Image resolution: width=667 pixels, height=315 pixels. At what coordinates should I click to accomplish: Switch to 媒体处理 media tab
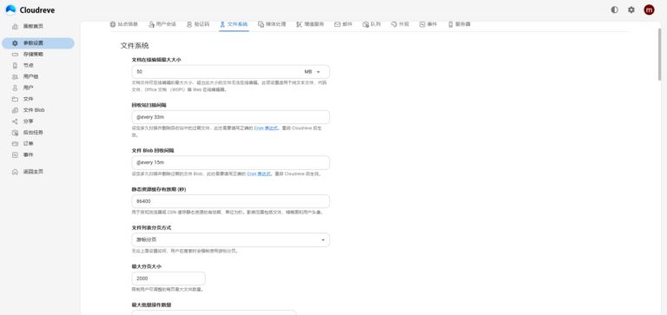pyautogui.click(x=272, y=24)
